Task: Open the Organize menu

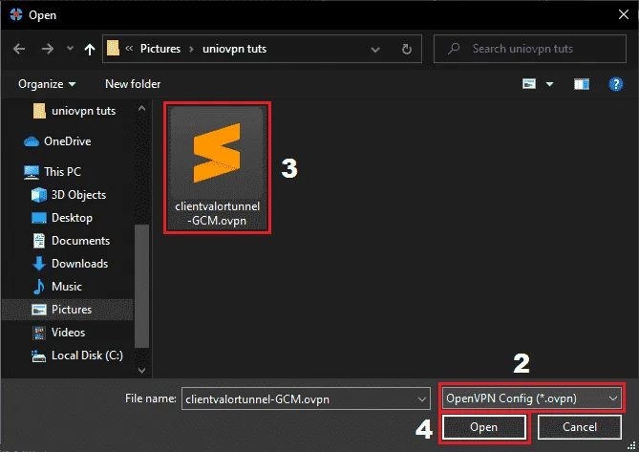Action: pyautogui.click(x=47, y=84)
